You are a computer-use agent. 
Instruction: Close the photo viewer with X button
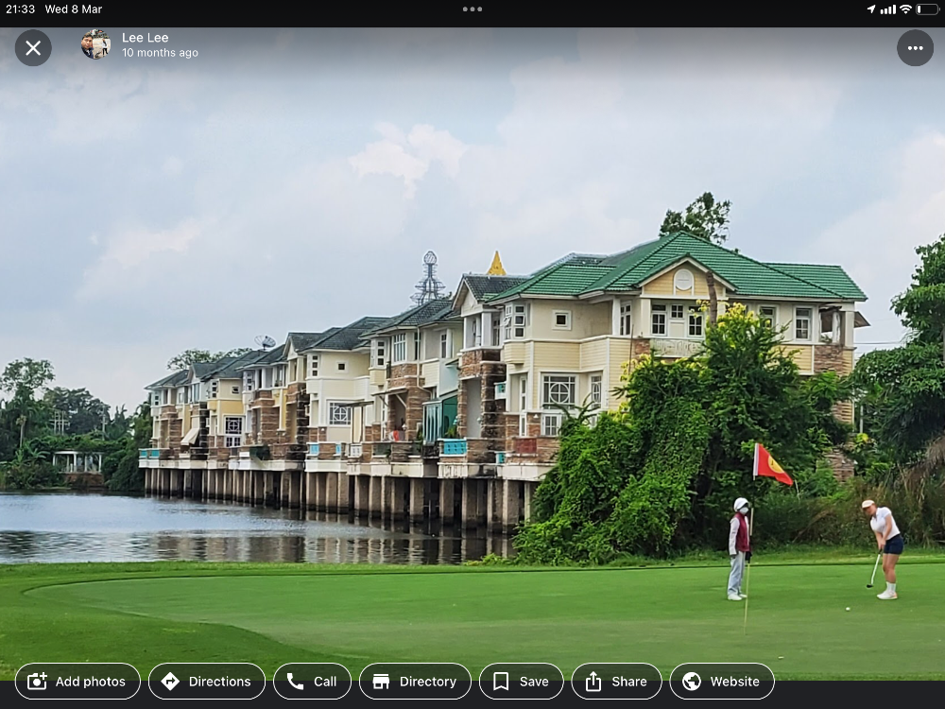point(33,47)
